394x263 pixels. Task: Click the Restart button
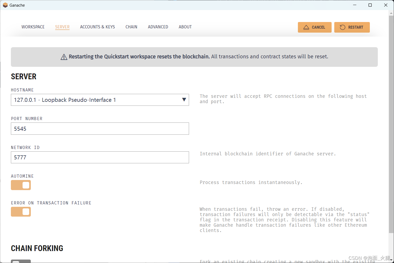pos(352,27)
